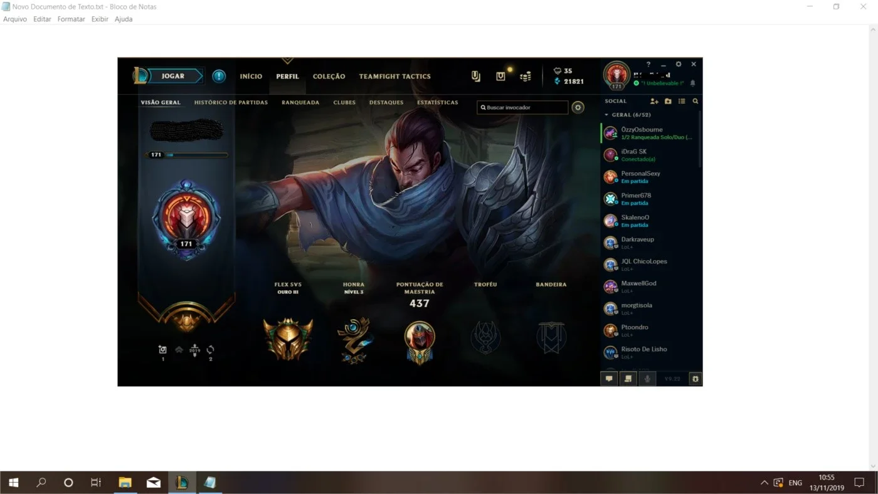878x494 pixels.
Task: Open profile settings gear beside search box
Action: point(578,107)
